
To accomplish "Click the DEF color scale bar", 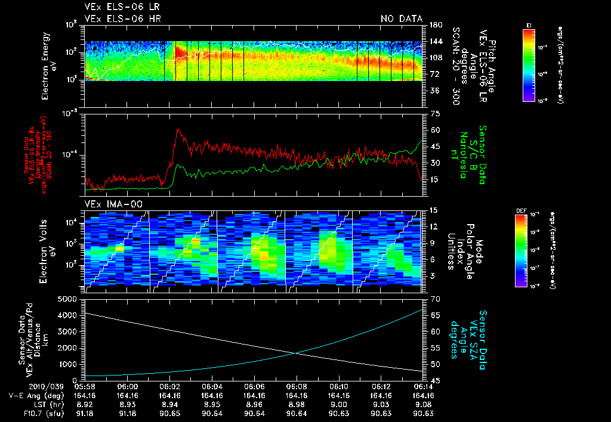I will pos(521,251).
